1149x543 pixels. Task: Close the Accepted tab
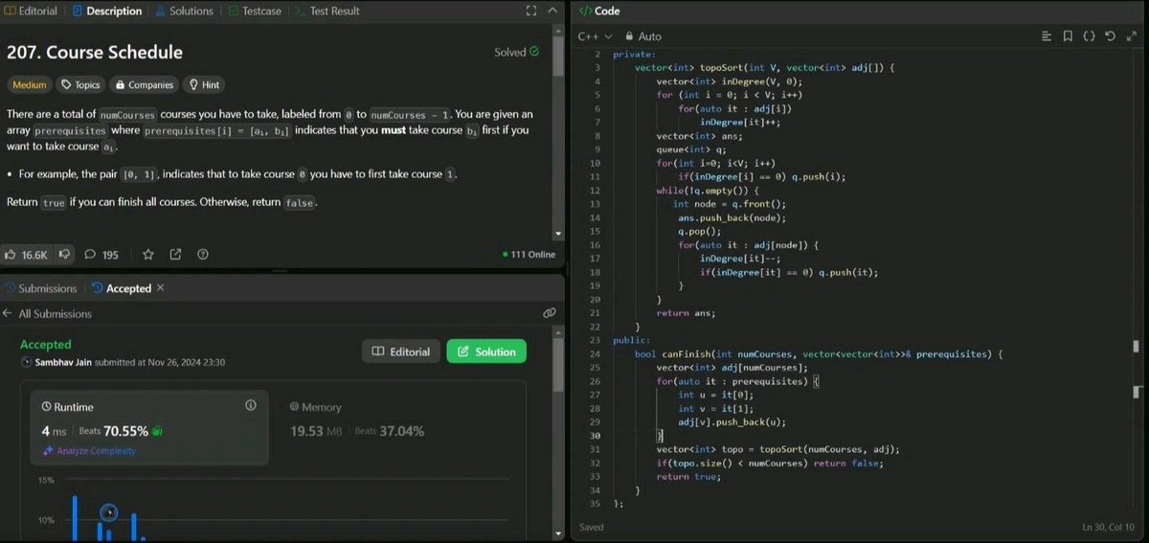(x=161, y=287)
